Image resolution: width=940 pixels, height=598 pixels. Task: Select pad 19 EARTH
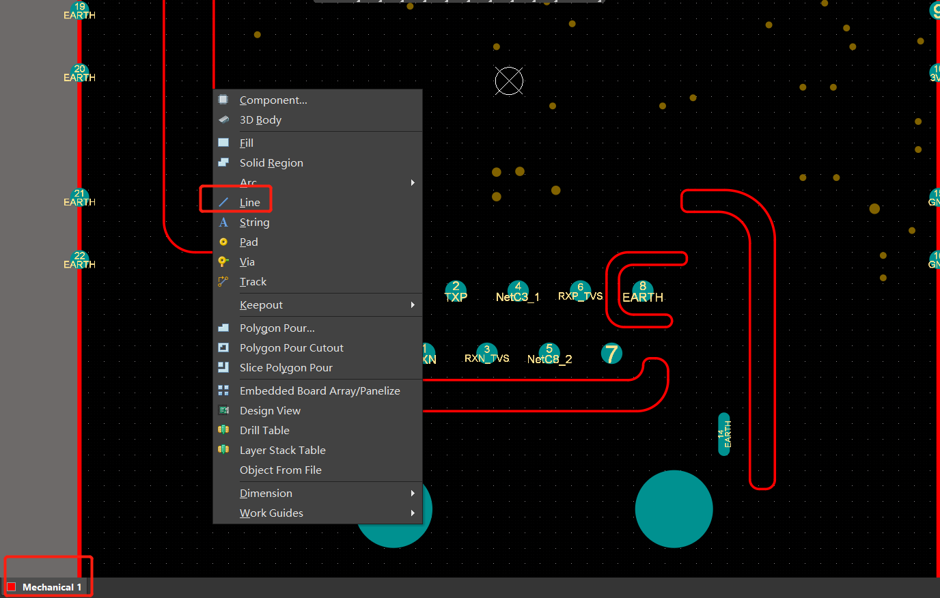coord(80,11)
